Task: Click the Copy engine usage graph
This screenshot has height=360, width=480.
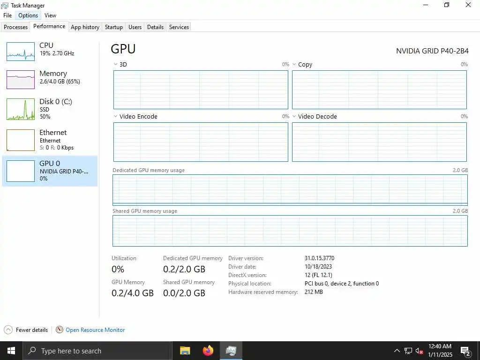Action: pyautogui.click(x=379, y=90)
